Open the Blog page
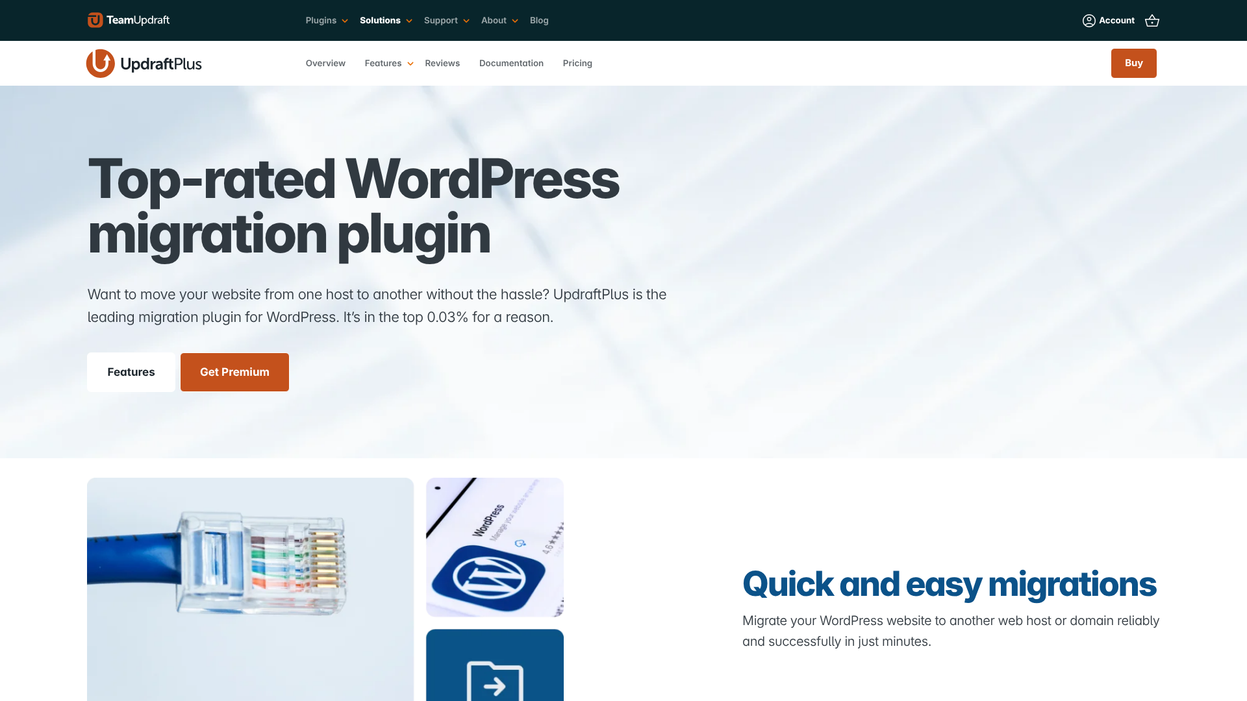This screenshot has width=1247, height=701. click(x=539, y=20)
